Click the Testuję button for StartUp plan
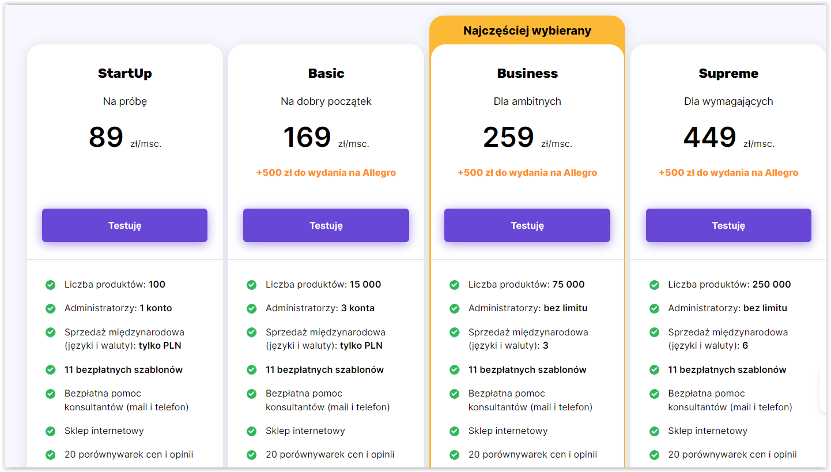 coord(124,225)
